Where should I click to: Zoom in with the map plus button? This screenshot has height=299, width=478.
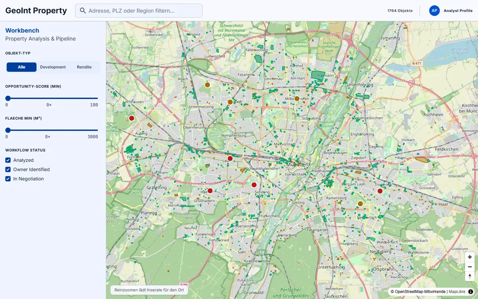[470, 257]
